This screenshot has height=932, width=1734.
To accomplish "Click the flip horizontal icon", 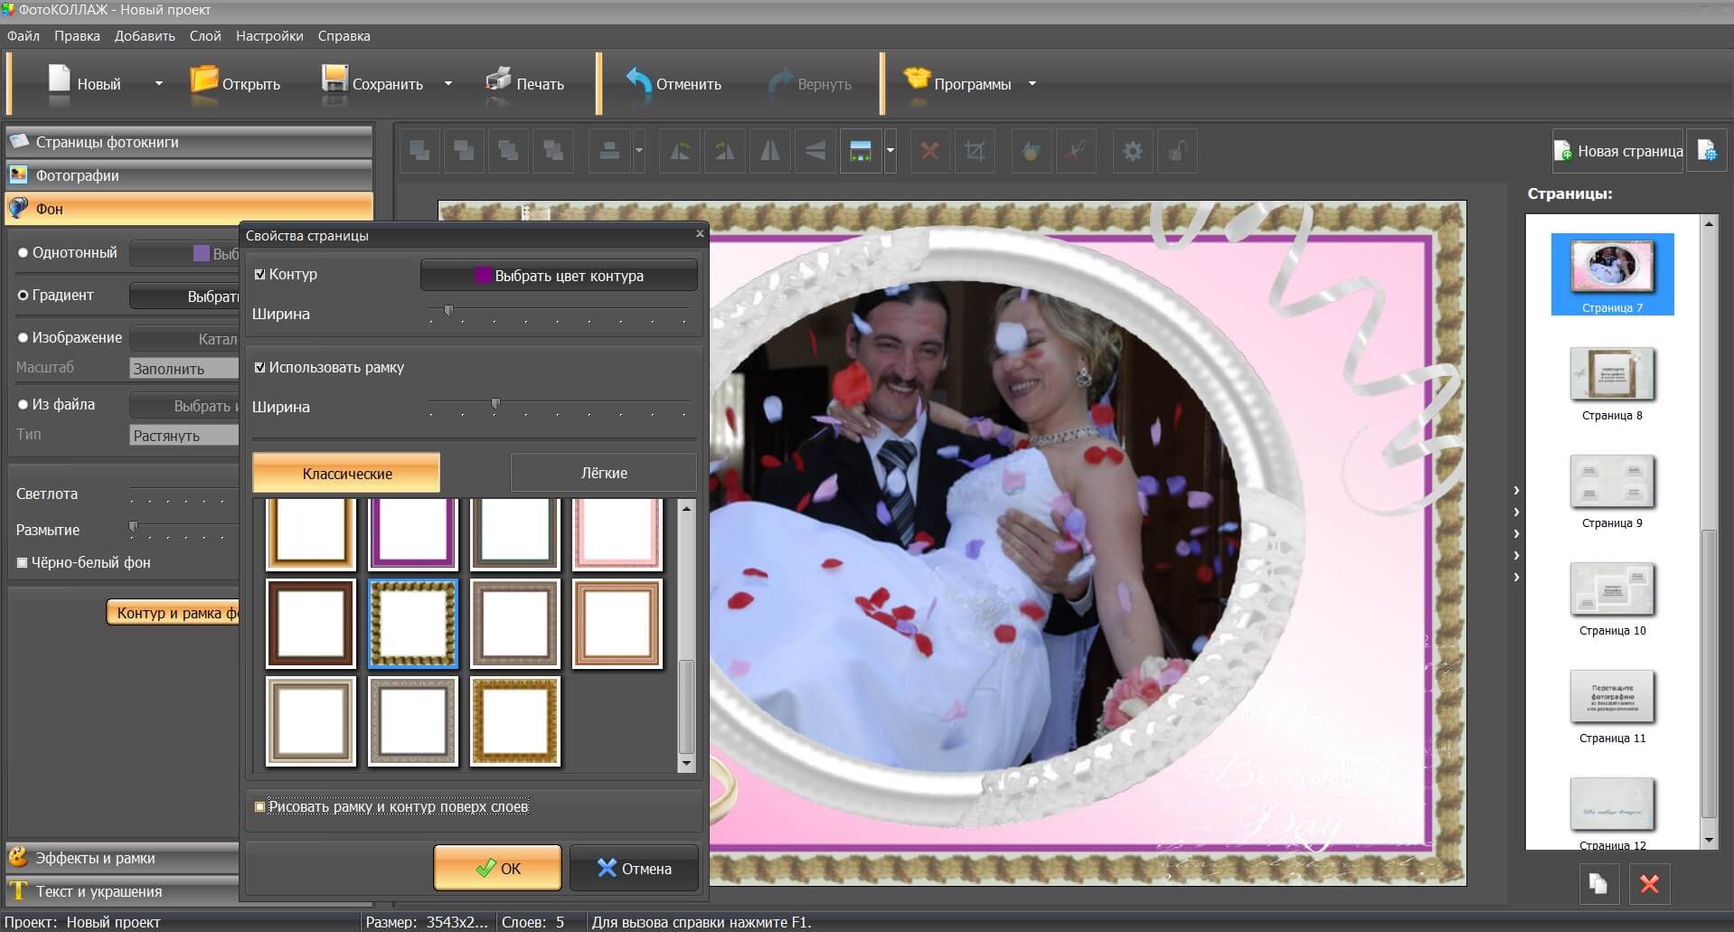I will [769, 151].
